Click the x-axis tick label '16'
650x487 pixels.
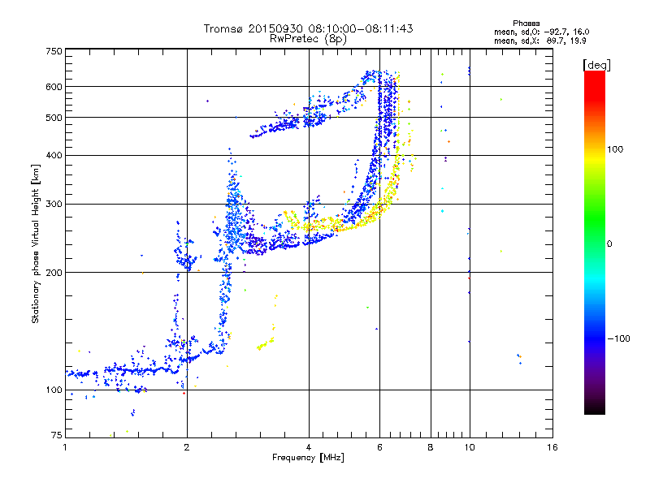552,447
